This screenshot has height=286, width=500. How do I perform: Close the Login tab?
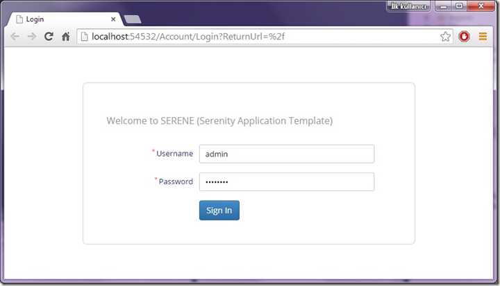(x=113, y=19)
